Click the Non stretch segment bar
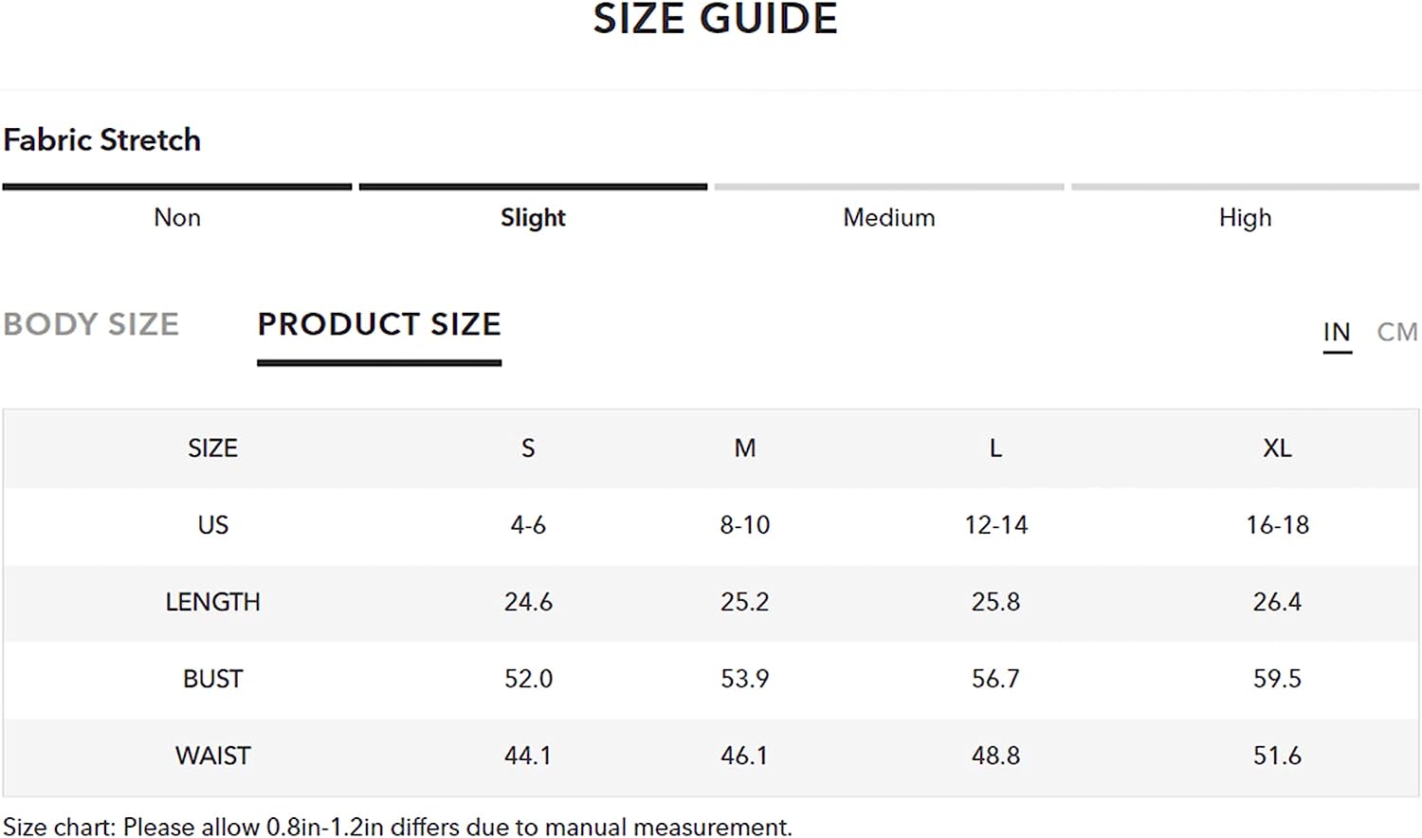Screen dimensions: 1422x838 177,187
